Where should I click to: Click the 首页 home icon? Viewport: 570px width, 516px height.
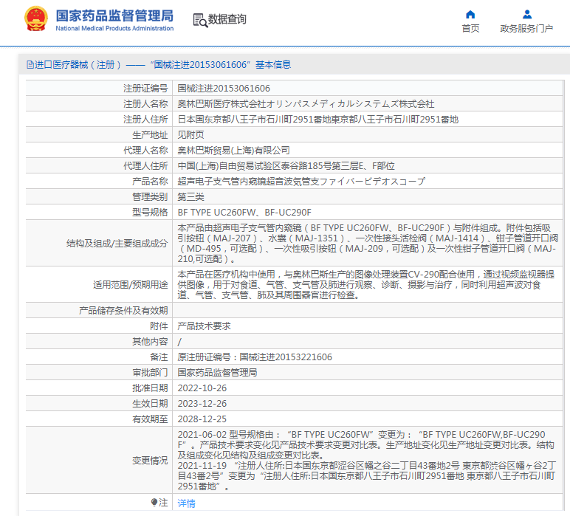coord(470,14)
